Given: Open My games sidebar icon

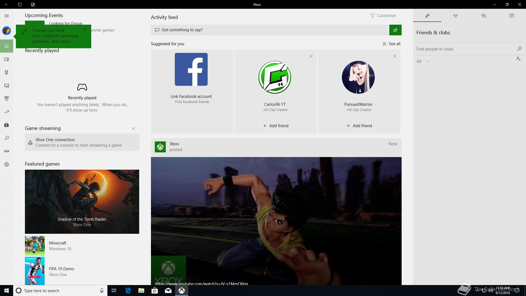Looking at the screenshot, I should pos(7,59).
